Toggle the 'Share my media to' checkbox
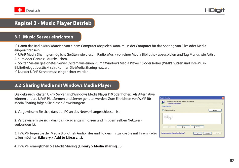Screen dimensions: 239x168 pyautogui.click(x=163, y=110)
